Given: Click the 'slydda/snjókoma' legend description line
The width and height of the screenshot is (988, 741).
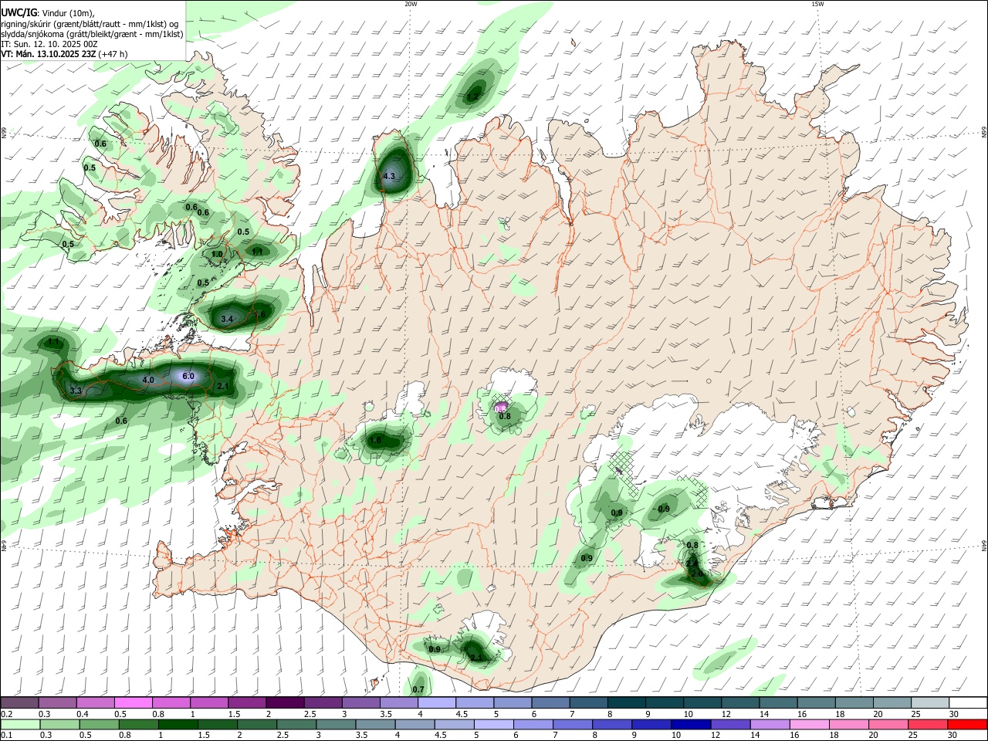Looking at the screenshot, I should pyautogui.click(x=92, y=34).
